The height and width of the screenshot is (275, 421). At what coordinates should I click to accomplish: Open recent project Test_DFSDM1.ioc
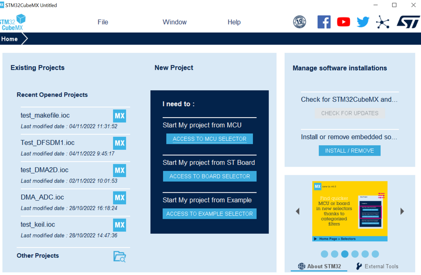click(x=48, y=143)
